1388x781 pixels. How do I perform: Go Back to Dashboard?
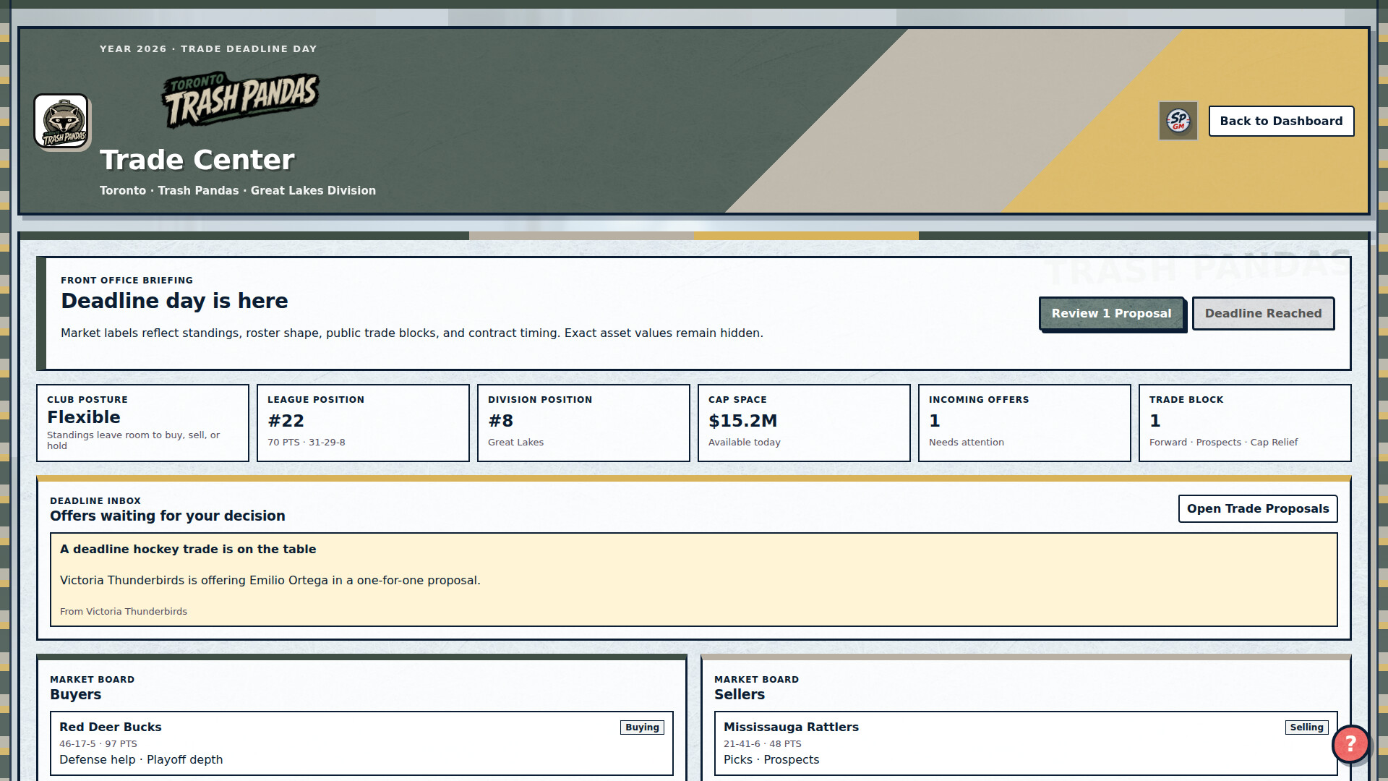pos(1281,121)
